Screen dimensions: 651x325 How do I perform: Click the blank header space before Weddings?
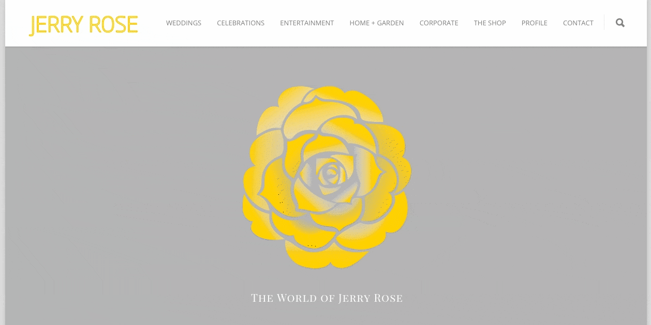click(x=152, y=23)
